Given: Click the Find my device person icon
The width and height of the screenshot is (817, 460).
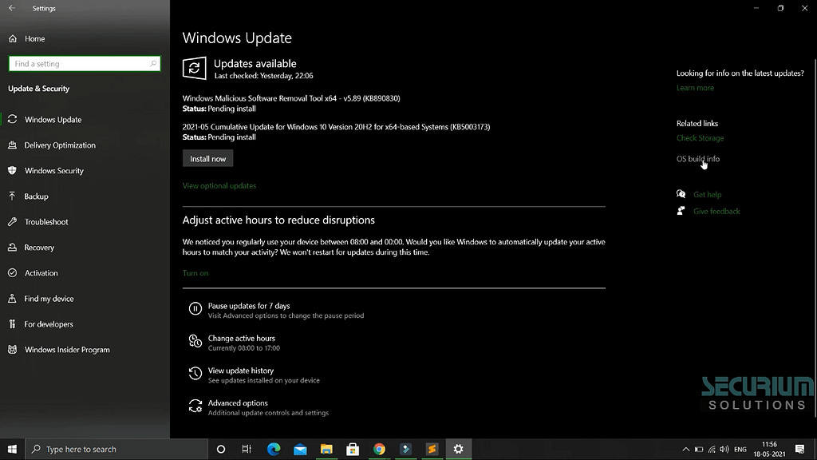Looking at the screenshot, I should point(13,299).
